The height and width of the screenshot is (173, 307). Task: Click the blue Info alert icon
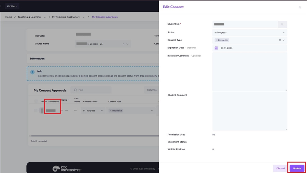coord(33,72)
